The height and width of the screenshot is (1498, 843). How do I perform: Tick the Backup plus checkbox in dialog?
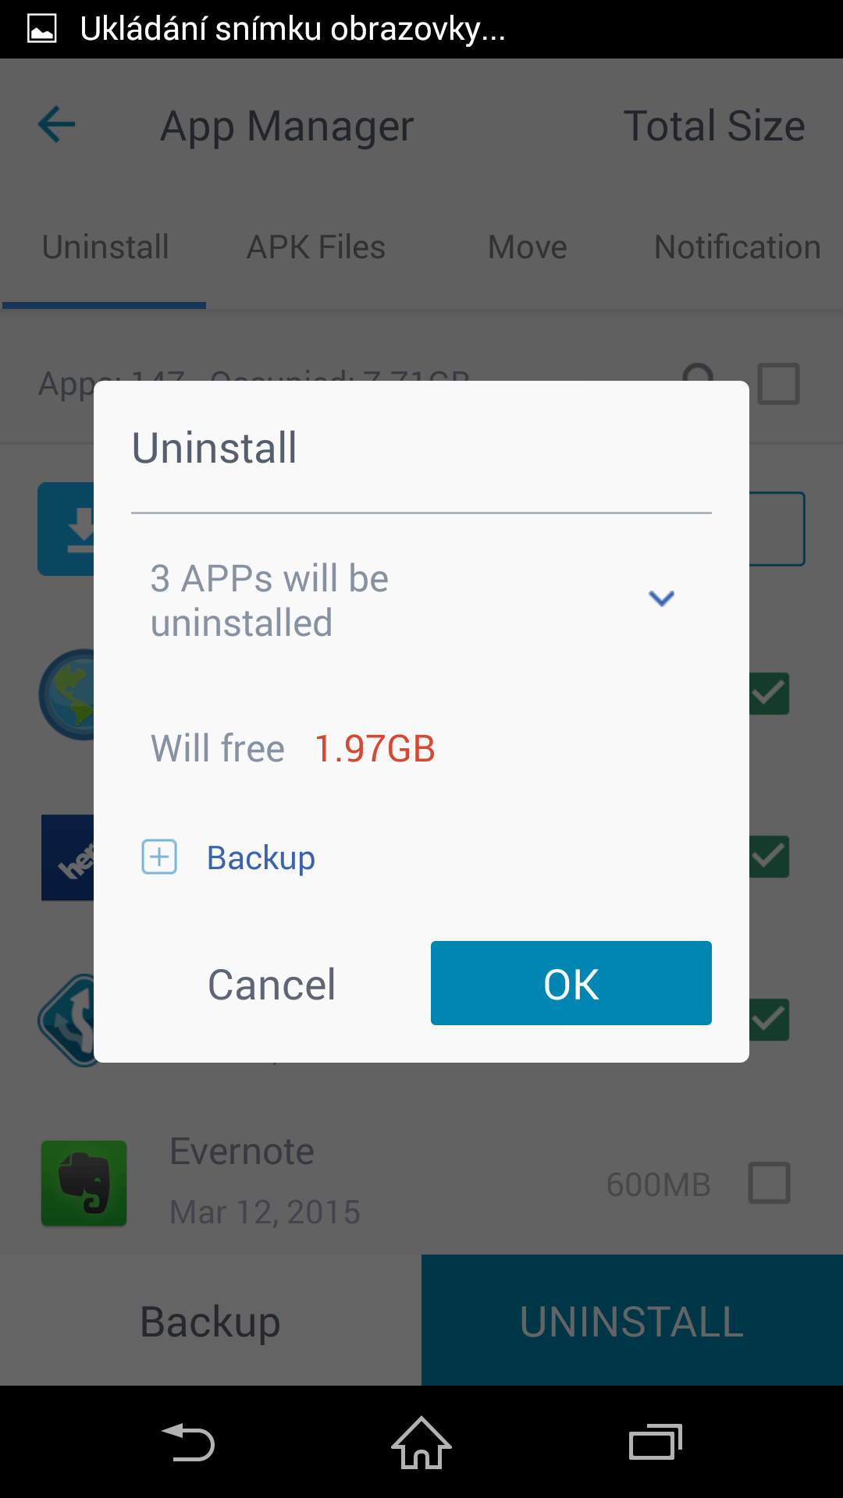tap(159, 857)
